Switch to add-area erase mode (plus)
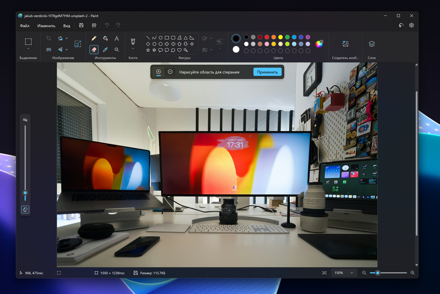This screenshot has height=294, width=440. 158,72
